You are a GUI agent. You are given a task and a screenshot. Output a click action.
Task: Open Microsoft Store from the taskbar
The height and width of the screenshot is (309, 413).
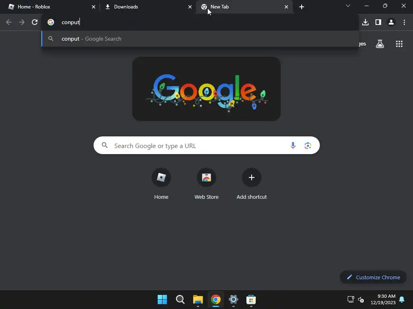click(251, 299)
